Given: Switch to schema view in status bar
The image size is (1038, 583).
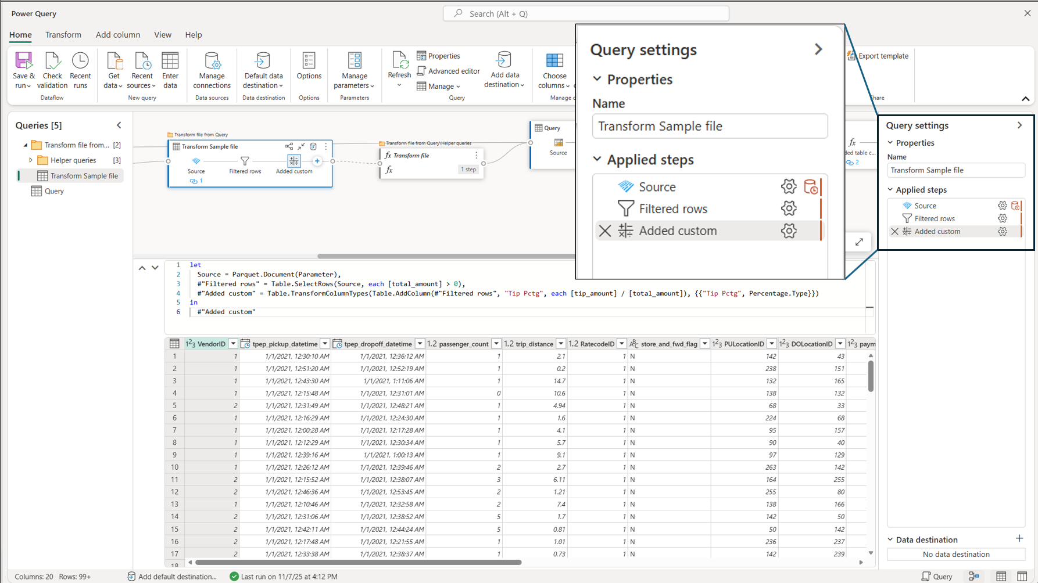Looking at the screenshot, I should click(x=1022, y=577).
